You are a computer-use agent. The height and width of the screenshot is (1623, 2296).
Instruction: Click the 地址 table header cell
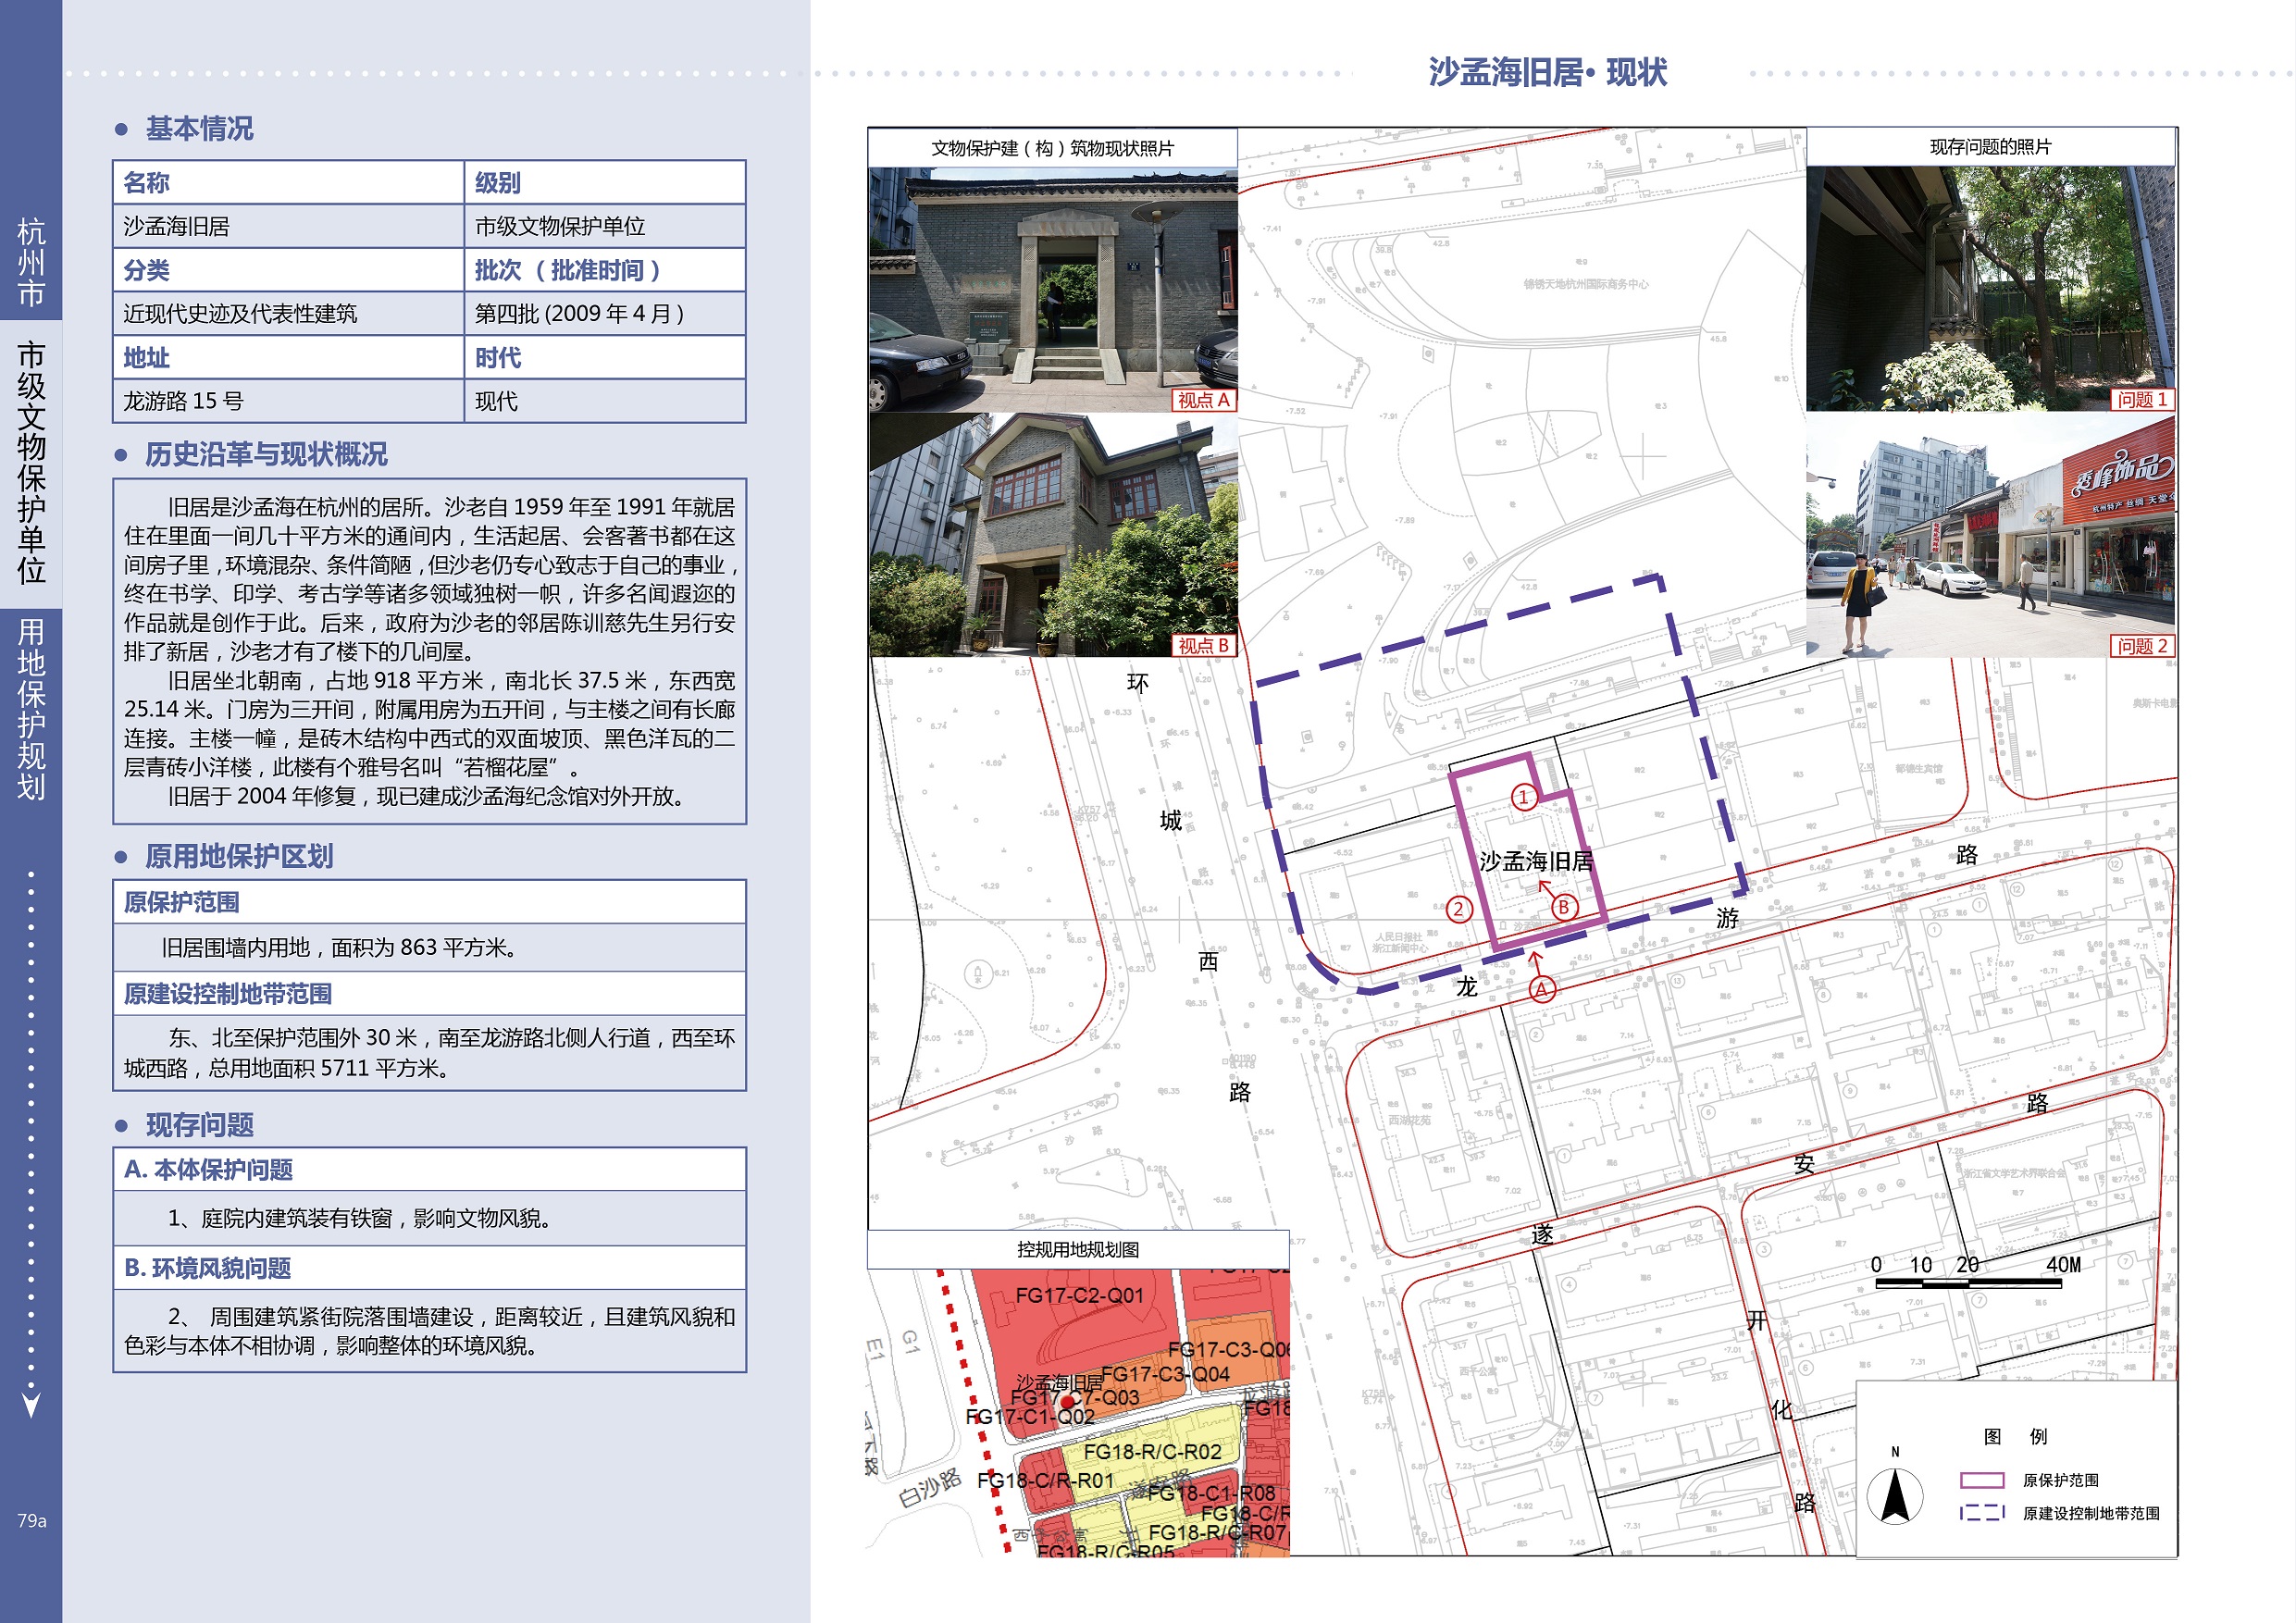(x=289, y=357)
